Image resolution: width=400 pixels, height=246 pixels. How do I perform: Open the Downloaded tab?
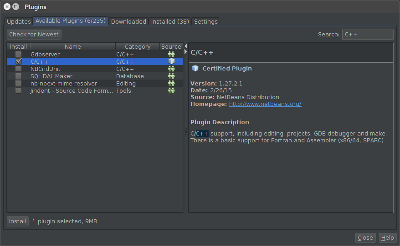point(128,22)
